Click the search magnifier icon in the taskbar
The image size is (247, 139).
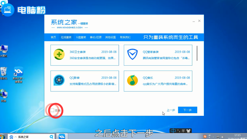click(51, 137)
